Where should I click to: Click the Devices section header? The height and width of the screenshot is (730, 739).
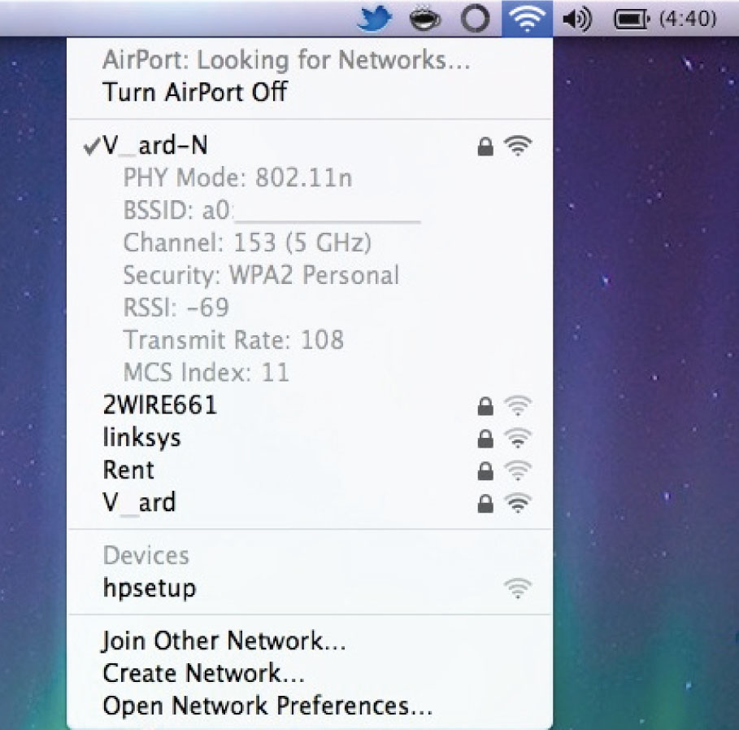pyautogui.click(x=146, y=556)
